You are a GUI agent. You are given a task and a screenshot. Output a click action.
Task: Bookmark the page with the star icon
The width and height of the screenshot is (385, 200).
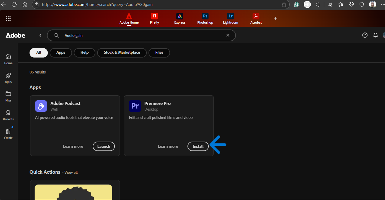[x=284, y=4]
